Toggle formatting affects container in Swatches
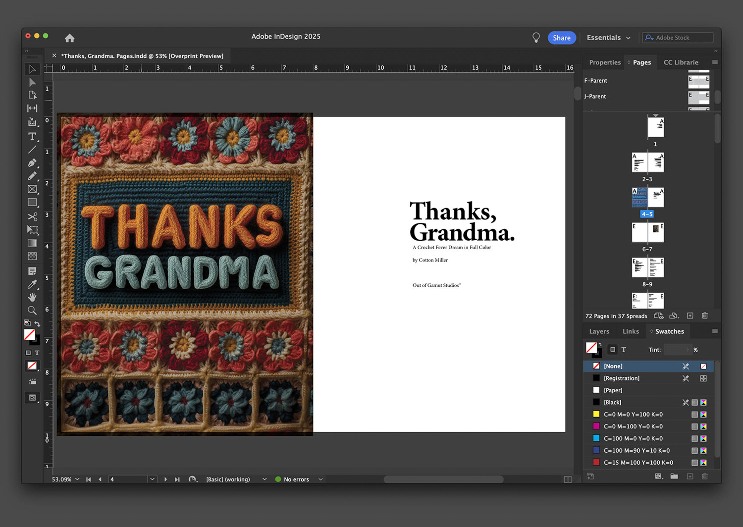The width and height of the screenshot is (743, 527). [613, 350]
